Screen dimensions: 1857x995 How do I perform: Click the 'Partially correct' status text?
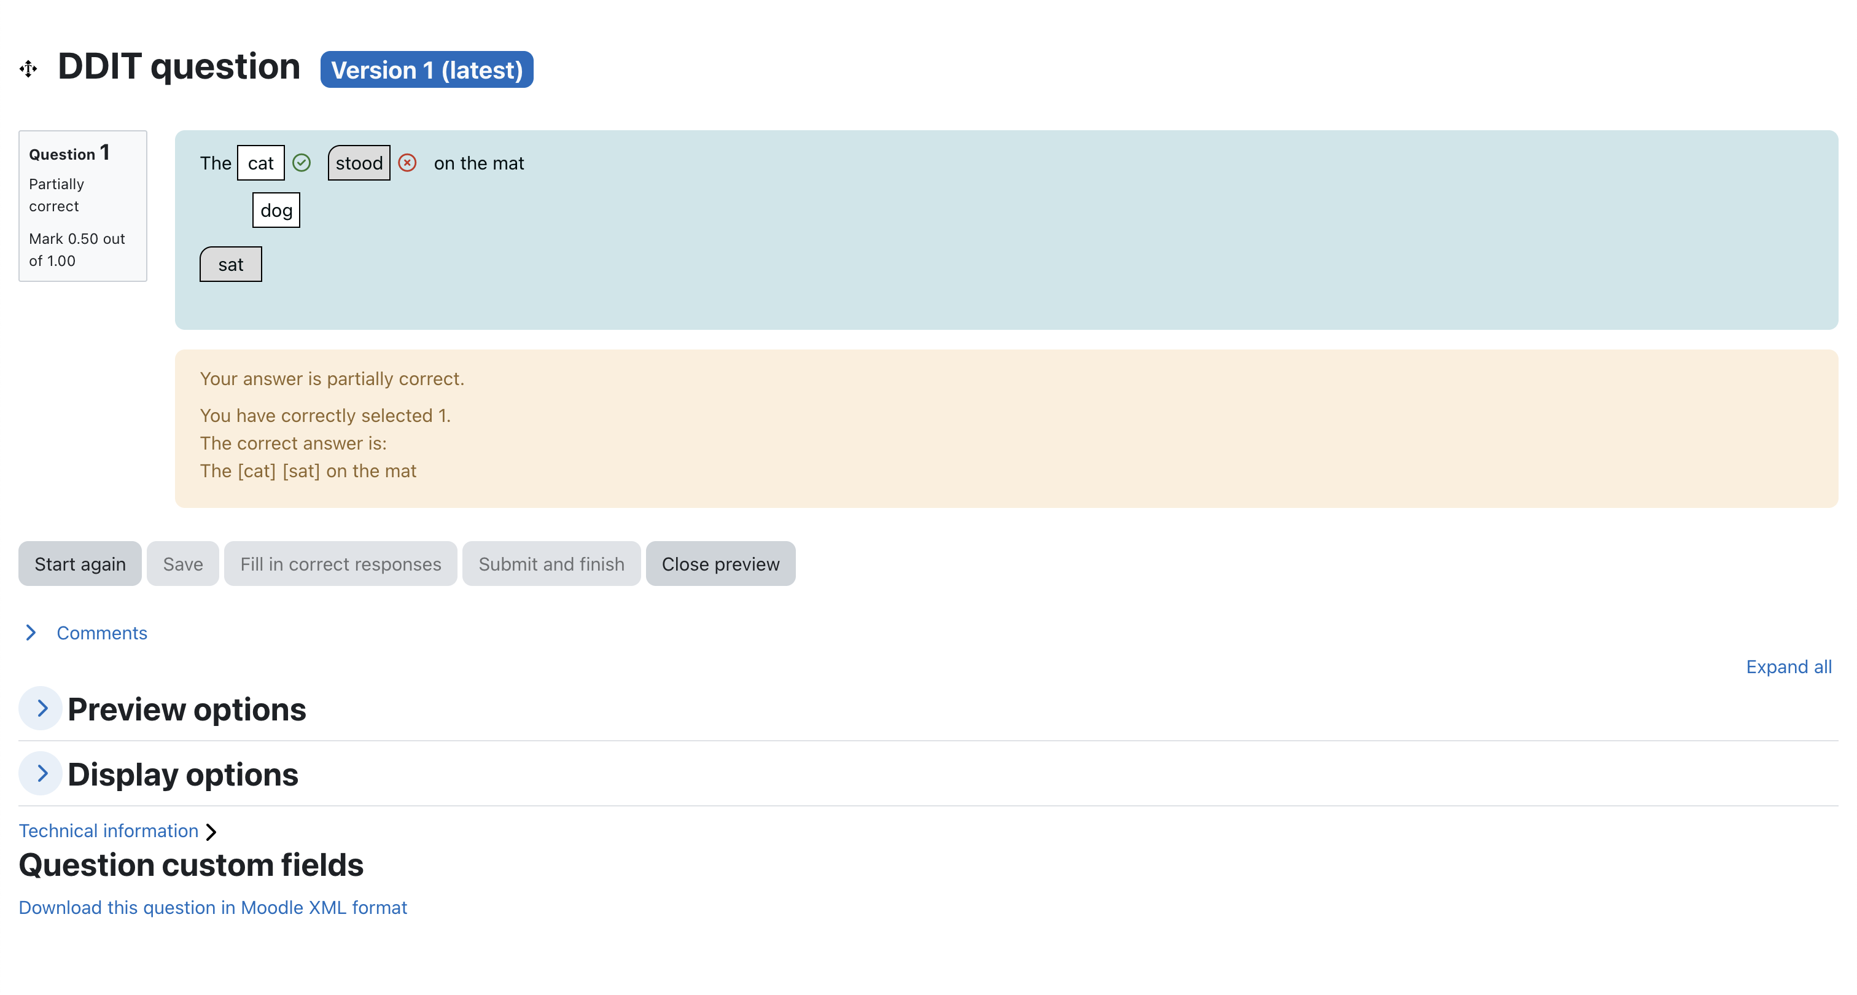coord(57,195)
